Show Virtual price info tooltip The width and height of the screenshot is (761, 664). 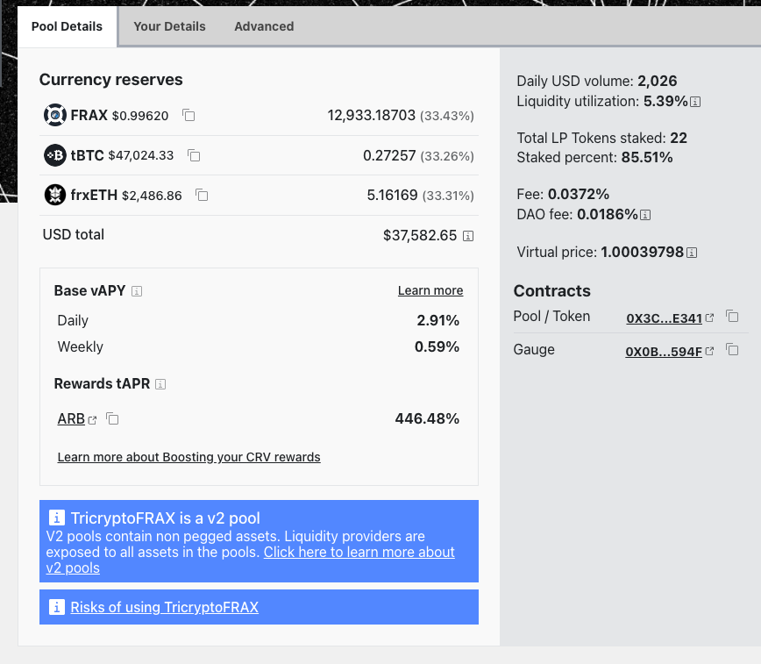coord(692,253)
